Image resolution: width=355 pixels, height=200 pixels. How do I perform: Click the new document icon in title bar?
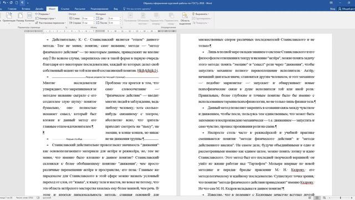[x=17, y=3]
